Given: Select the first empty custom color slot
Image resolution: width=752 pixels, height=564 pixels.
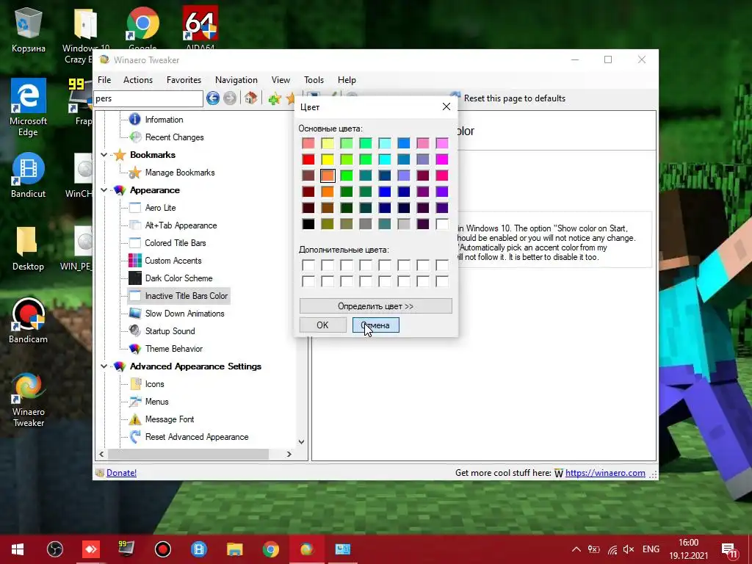Looking at the screenshot, I should pos(308,265).
